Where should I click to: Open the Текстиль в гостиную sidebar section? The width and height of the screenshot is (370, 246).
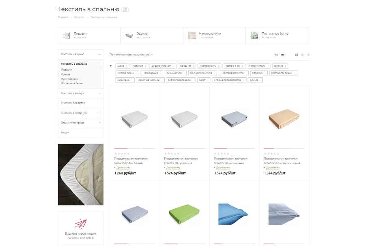[80, 113]
